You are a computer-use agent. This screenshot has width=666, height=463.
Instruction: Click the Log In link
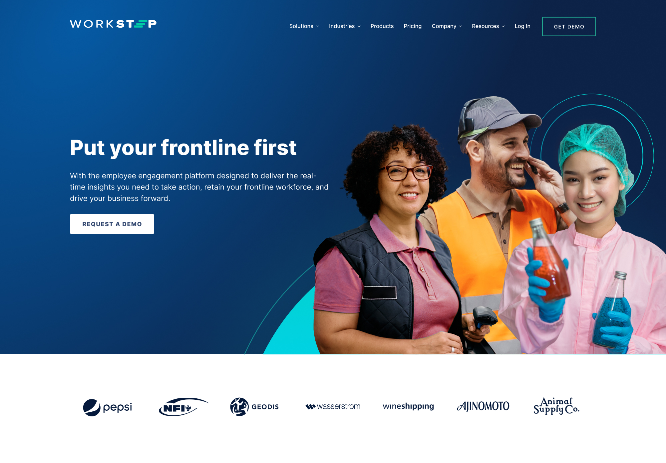523,26
